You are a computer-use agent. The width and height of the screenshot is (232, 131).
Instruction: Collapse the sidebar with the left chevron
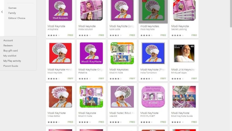tap(2, 12)
